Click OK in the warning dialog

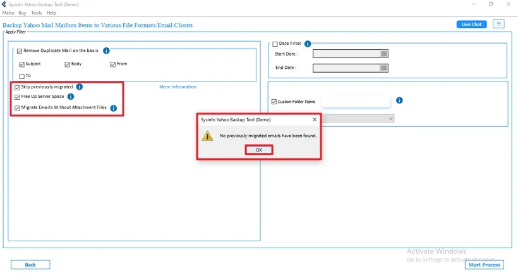259,150
